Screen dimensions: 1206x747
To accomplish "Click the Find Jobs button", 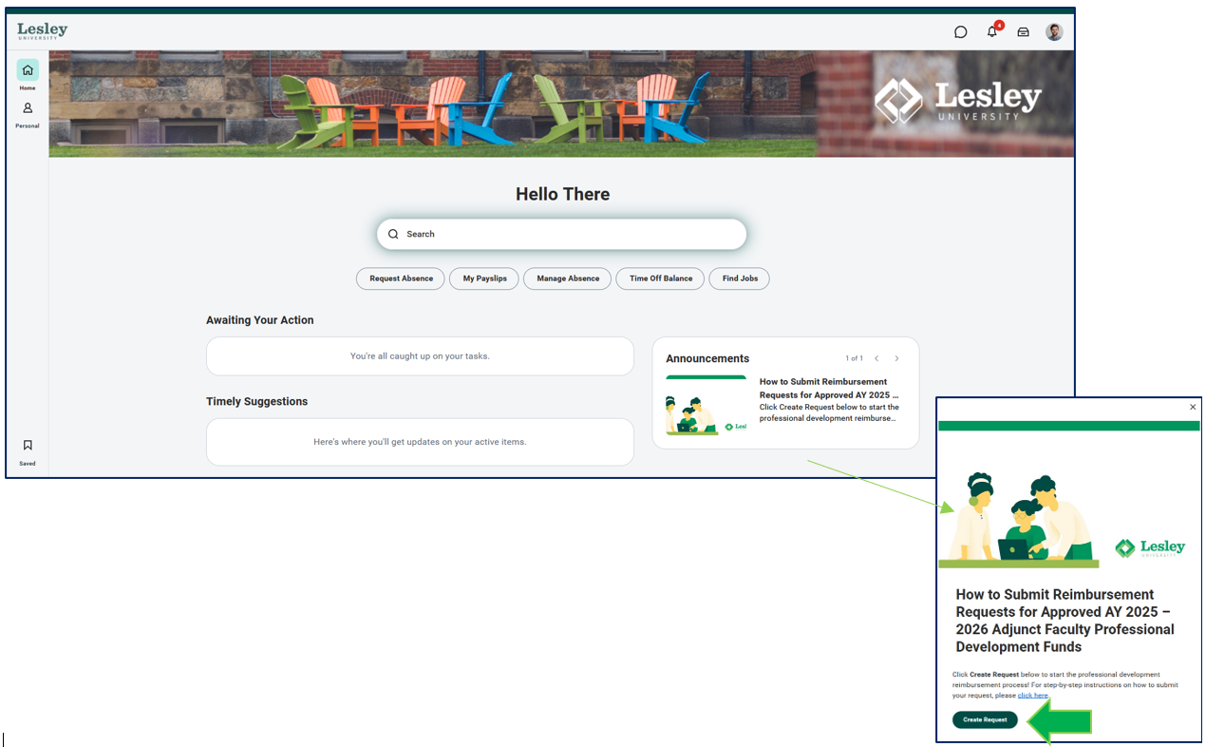I will 740,278.
